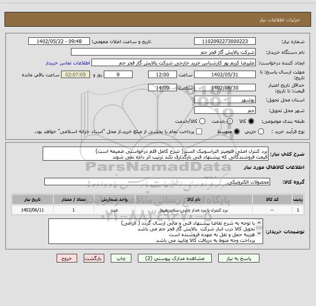Toggle the اسناد خزانه اسلامی payment checkbox
Viewport: 316px width, 306px height.
click(199, 131)
